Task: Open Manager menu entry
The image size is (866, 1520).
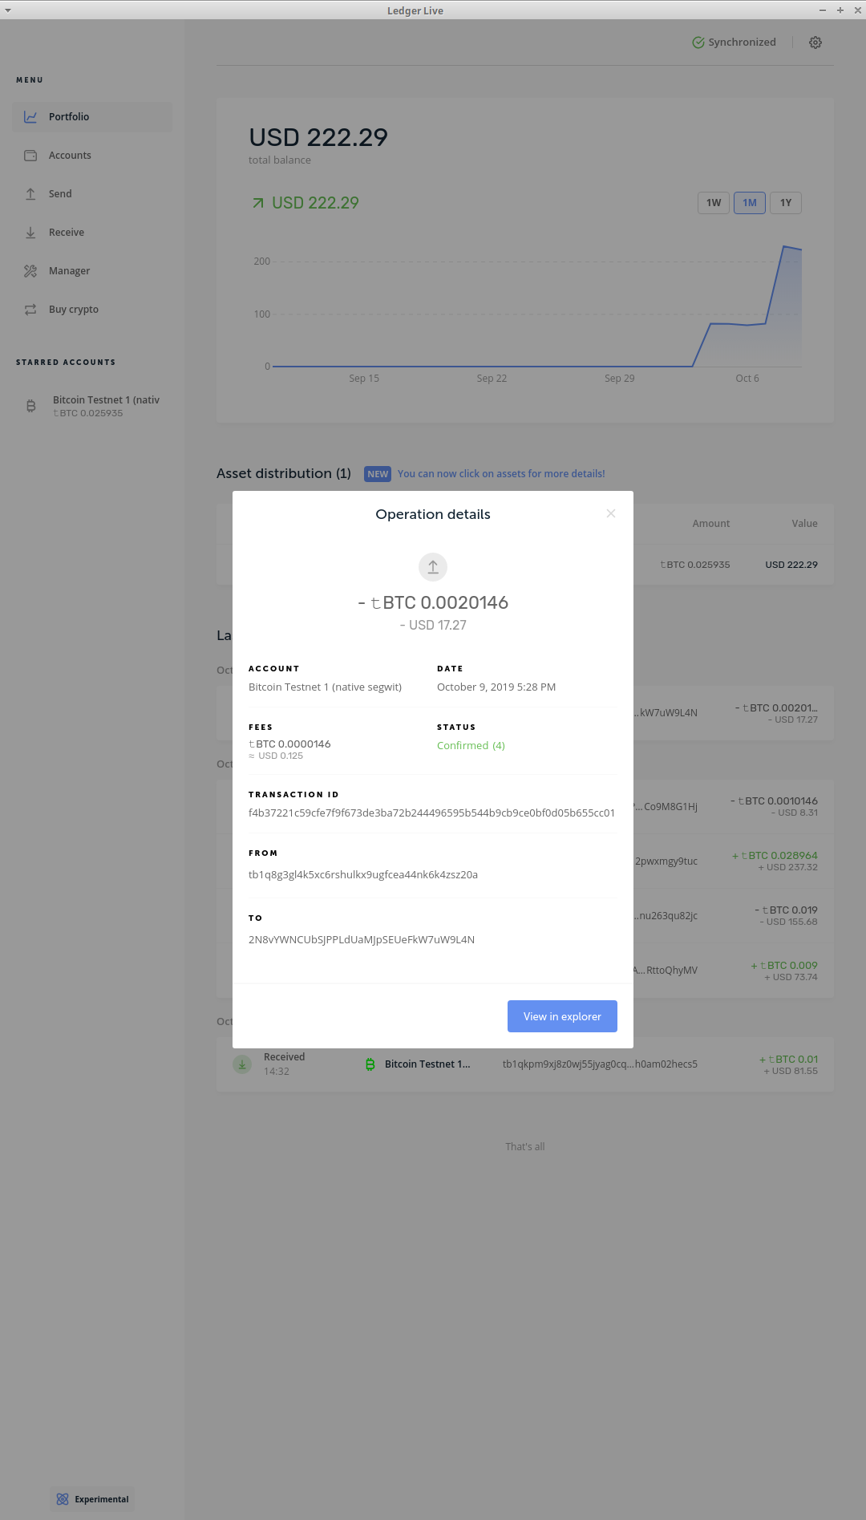Action: [x=92, y=271]
